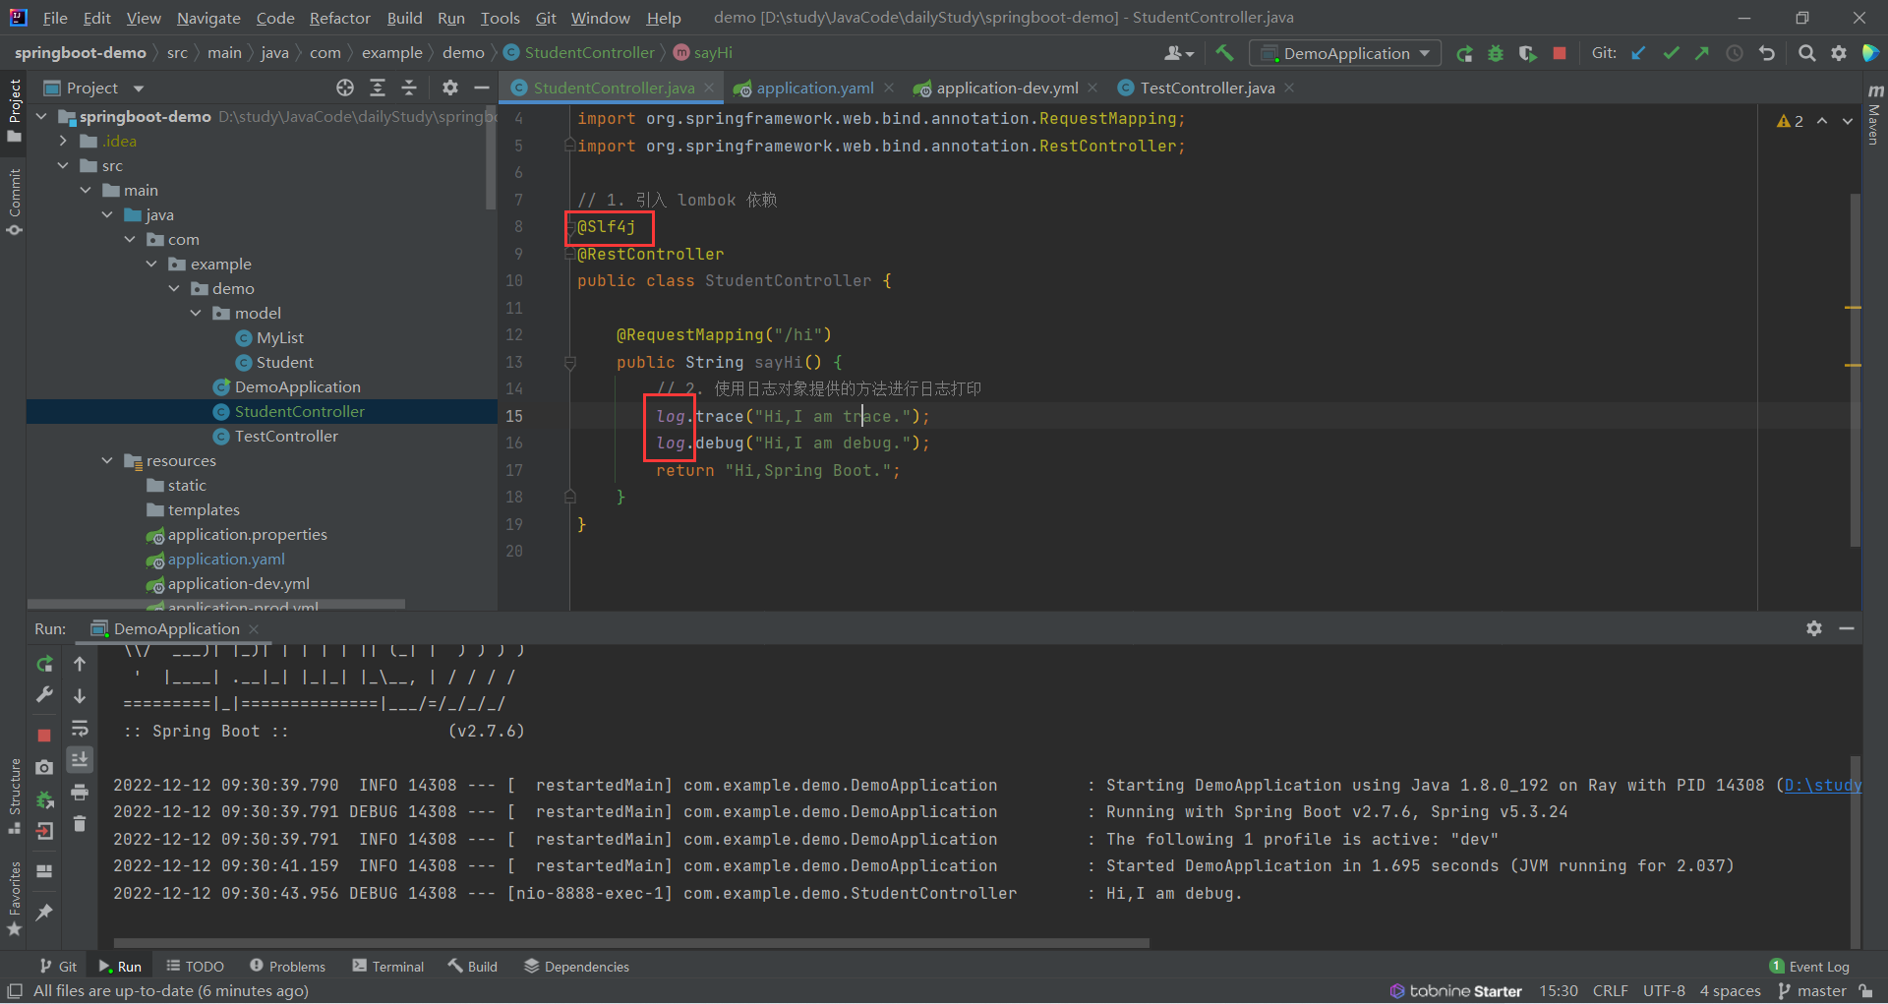Screen dimensions: 1888x1004
Task: Collapse the src folder
Action: [63, 165]
